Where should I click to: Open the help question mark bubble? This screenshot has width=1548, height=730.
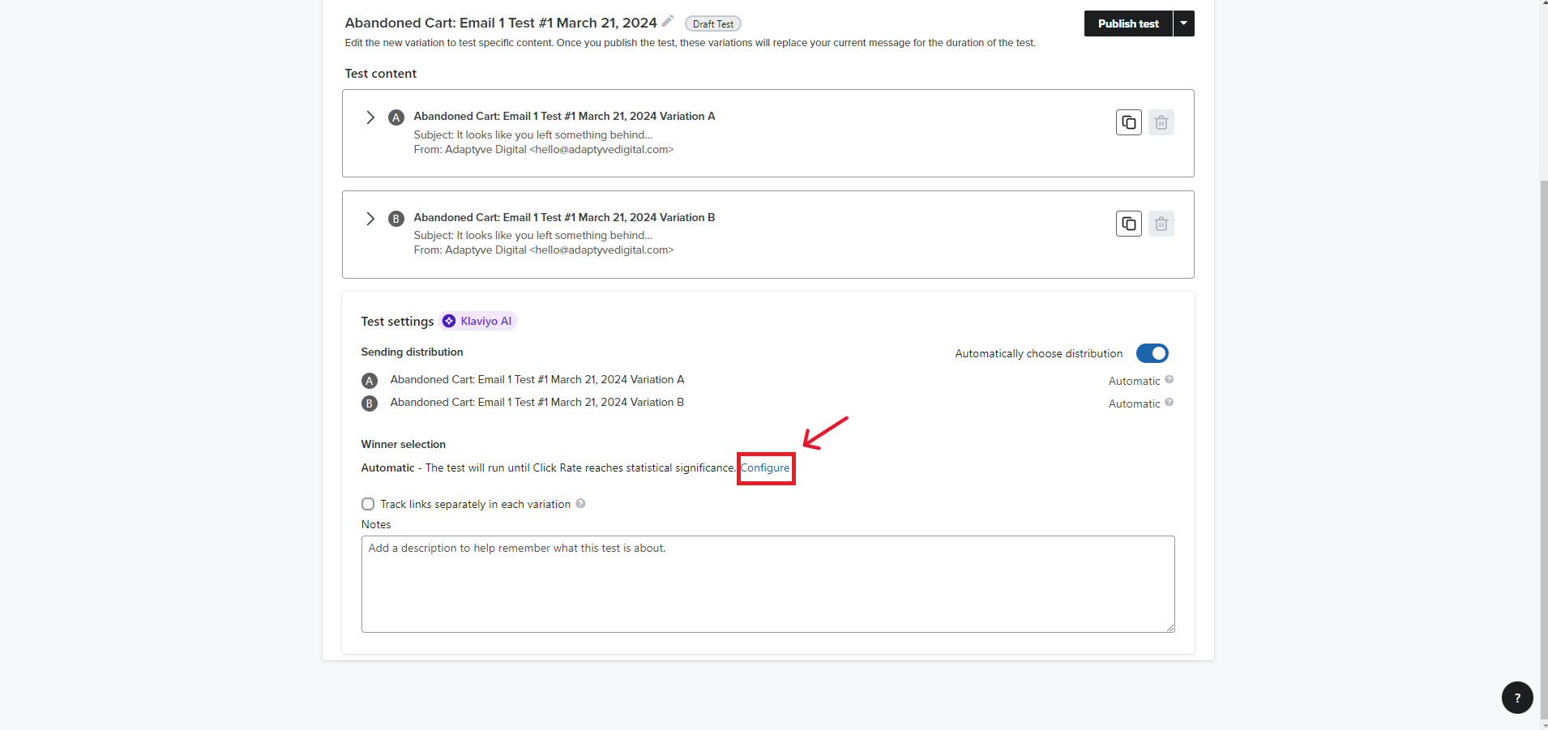tap(1516, 698)
